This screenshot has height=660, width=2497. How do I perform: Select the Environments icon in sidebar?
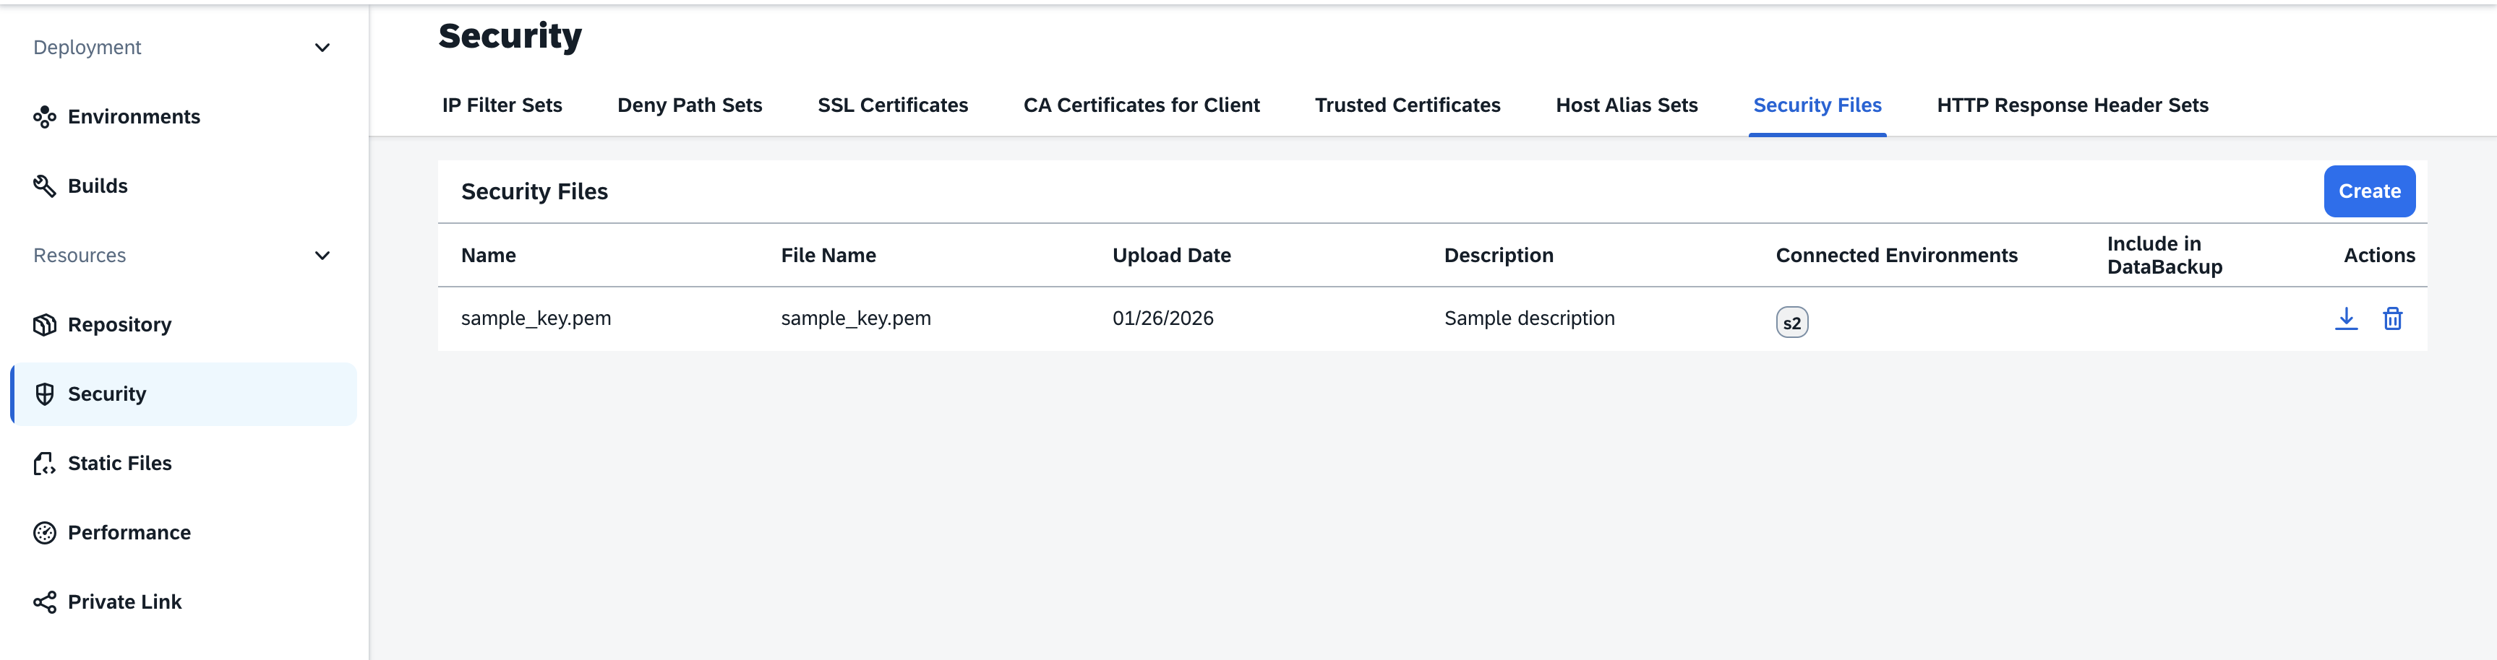point(43,116)
